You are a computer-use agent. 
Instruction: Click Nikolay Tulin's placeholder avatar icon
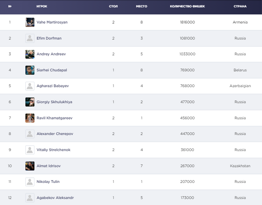click(30, 182)
